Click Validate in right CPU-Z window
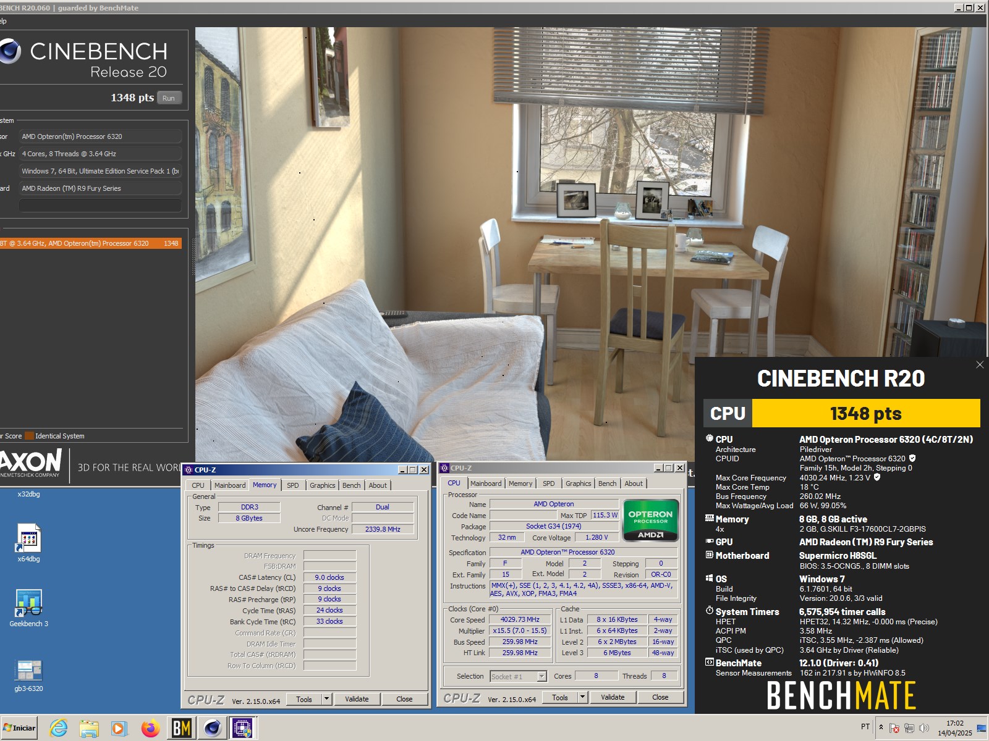The image size is (989, 741). click(613, 697)
